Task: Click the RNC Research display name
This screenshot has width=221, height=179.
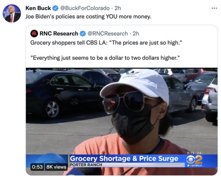Action: click(x=59, y=34)
